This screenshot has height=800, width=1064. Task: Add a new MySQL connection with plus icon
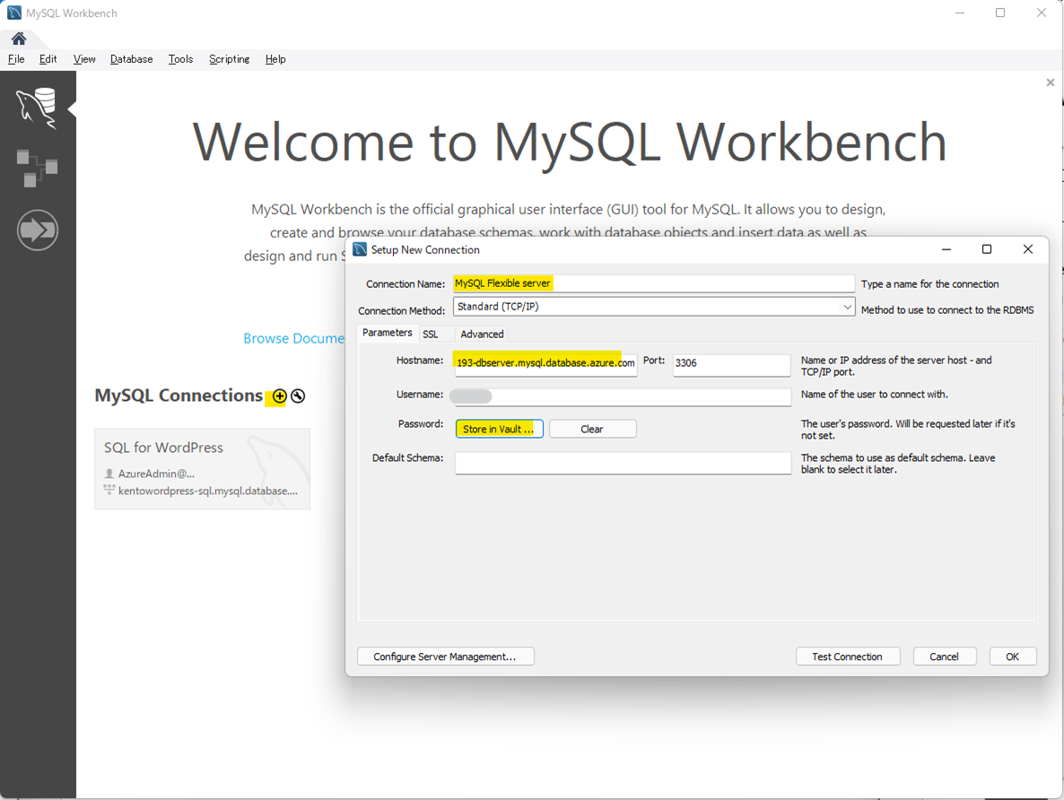click(x=280, y=396)
